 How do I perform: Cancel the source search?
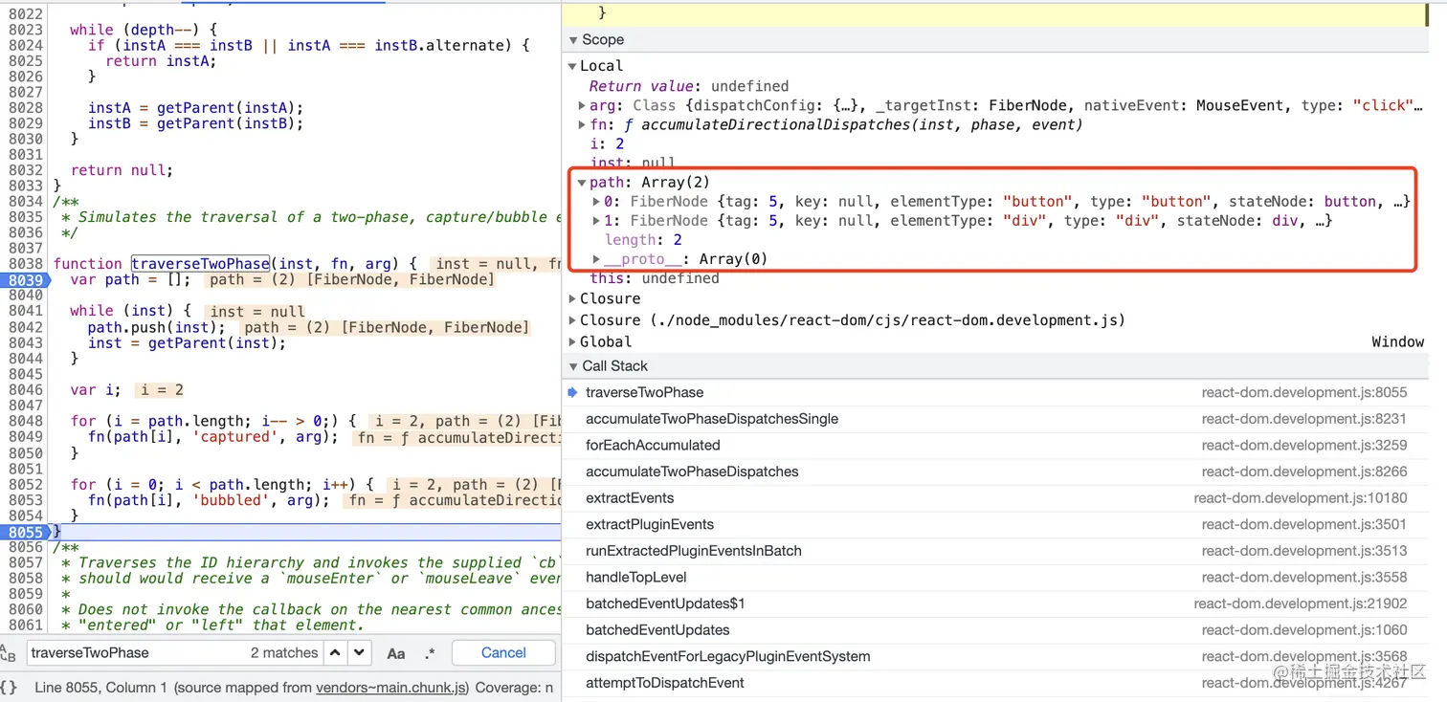(x=503, y=653)
